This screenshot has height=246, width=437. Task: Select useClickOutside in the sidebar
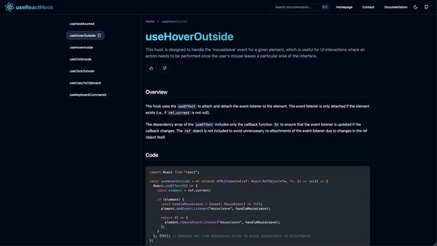pyautogui.click(x=82, y=71)
